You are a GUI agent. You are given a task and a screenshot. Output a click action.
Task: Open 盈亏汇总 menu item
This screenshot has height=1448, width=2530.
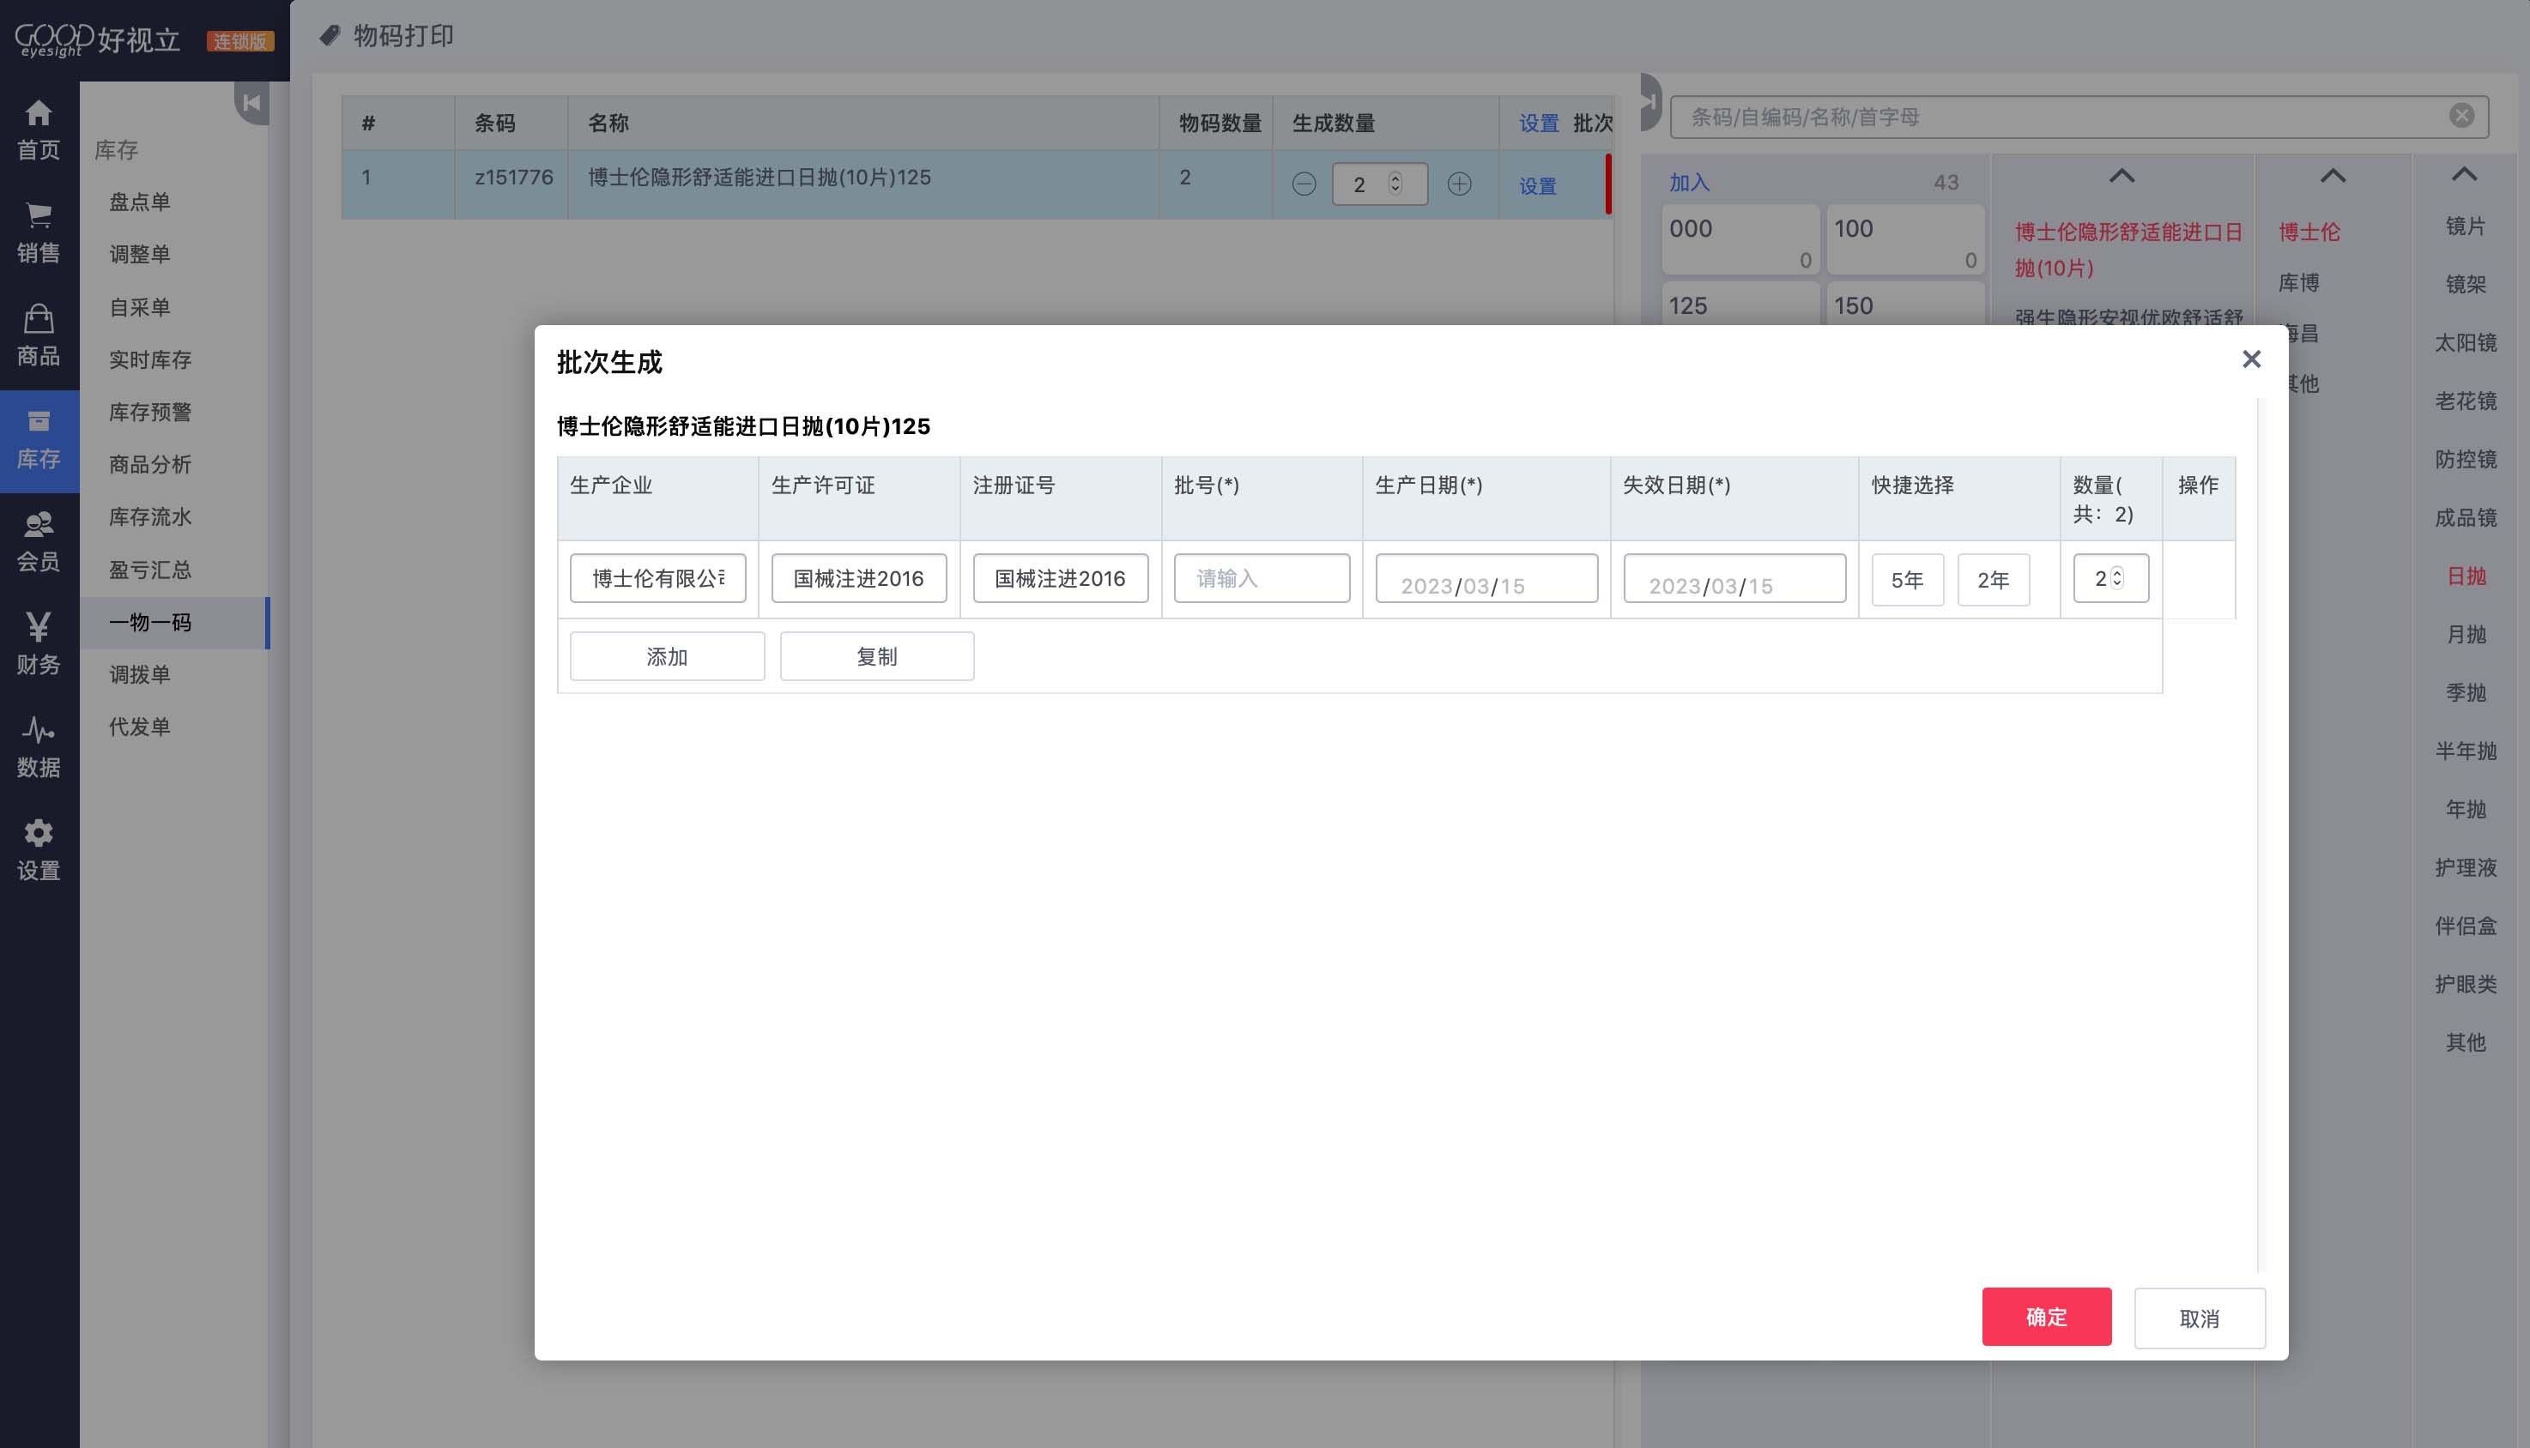[x=150, y=570]
